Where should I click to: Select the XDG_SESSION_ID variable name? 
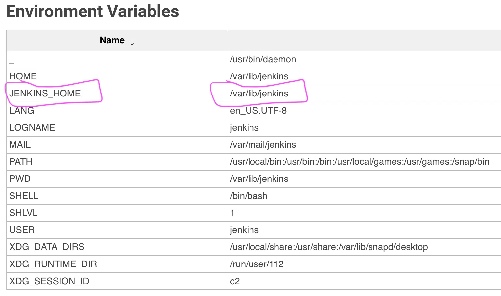(x=49, y=281)
